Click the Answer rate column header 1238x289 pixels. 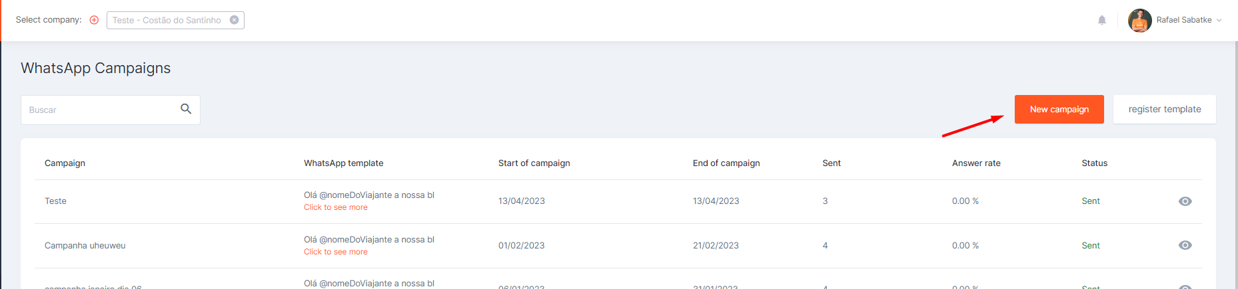coord(976,163)
